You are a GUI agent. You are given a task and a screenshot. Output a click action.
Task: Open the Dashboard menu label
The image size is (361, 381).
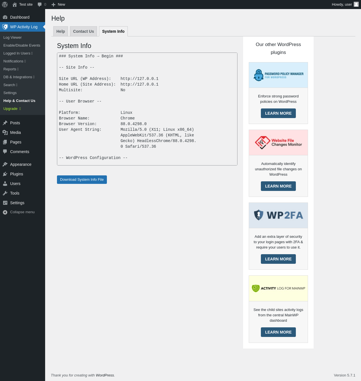point(20,17)
